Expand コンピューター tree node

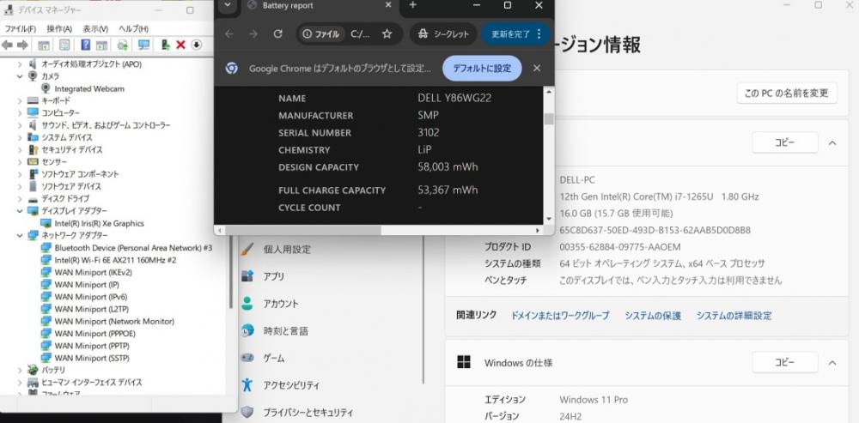tap(20, 112)
